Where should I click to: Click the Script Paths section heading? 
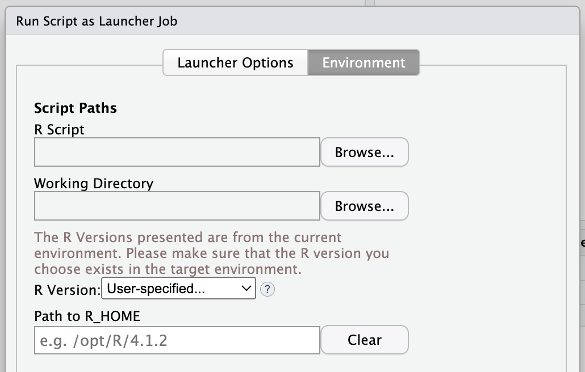[x=76, y=108]
